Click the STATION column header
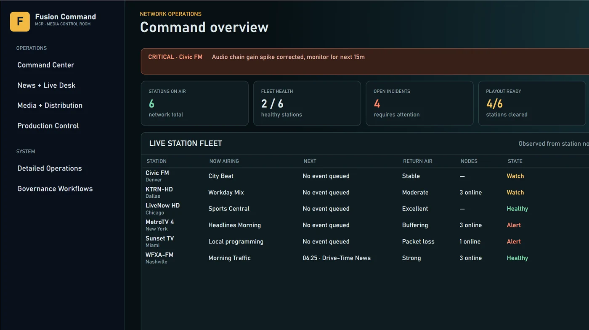This screenshot has width=589, height=330. [x=157, y=161]
